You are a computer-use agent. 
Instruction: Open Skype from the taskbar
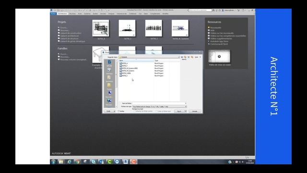click(94, 161)
